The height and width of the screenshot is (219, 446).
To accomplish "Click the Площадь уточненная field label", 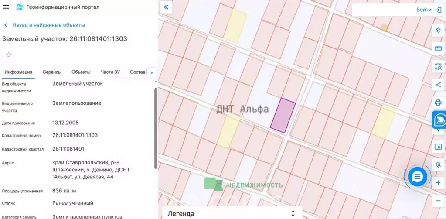I will tap(23, 191).
